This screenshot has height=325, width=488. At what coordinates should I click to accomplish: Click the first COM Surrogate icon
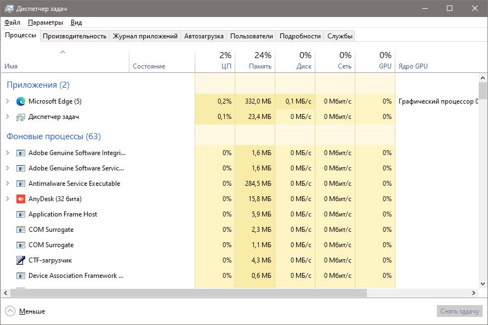(21, 230)
